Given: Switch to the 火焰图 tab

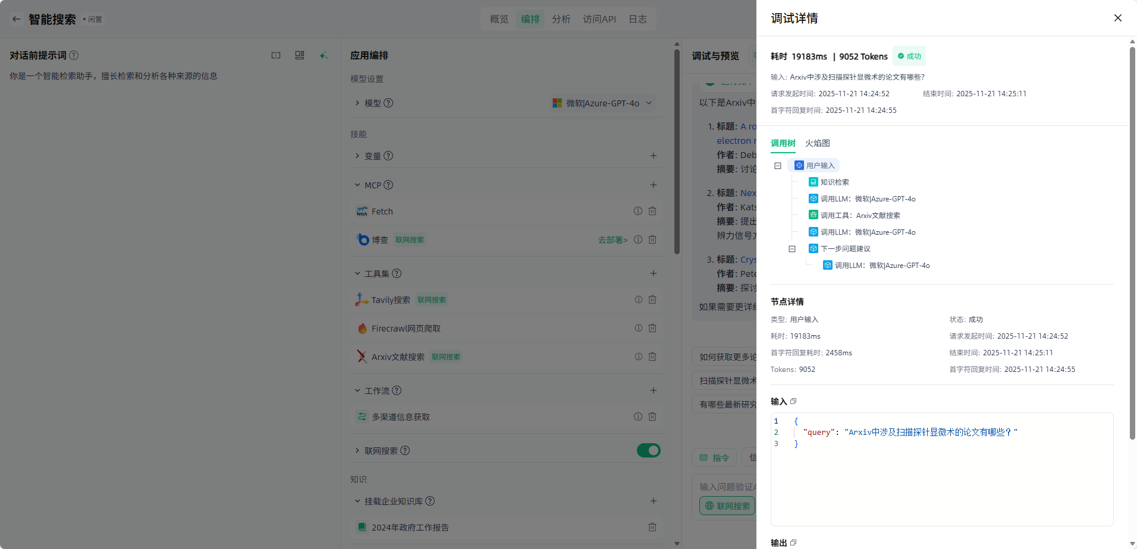Looking at the screenshot, I should click(817, 143).
